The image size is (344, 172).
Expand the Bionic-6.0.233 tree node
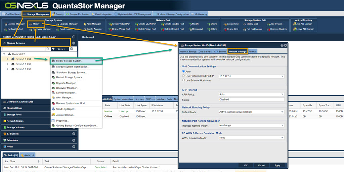(8, 69)
